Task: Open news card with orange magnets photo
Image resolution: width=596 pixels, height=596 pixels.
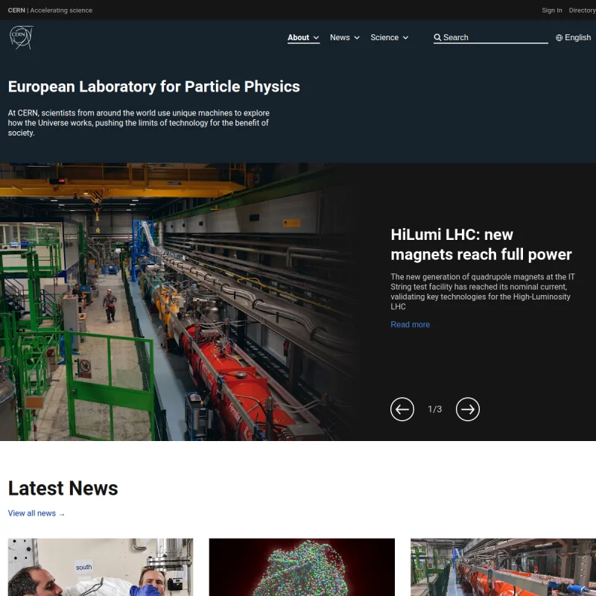Action: point(504,567)
